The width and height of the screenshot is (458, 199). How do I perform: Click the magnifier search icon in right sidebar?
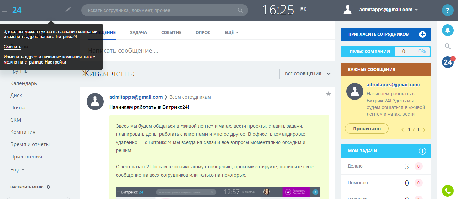(x=447, y=46)
